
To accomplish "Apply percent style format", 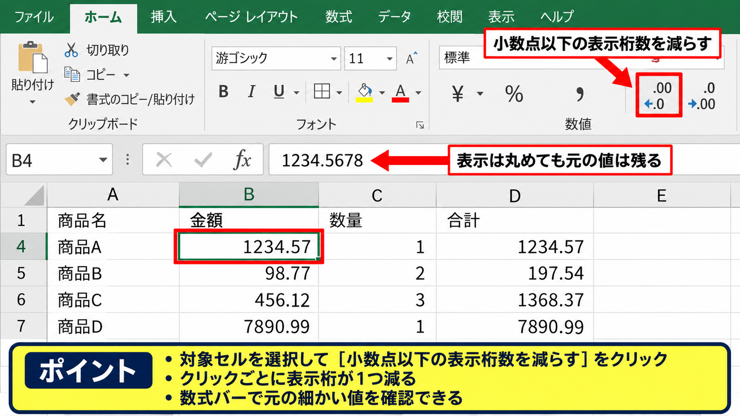I will click(514, 94).
